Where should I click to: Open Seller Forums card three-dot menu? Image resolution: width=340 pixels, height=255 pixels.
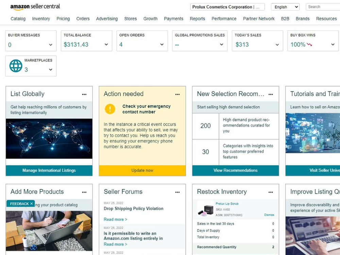(x=177, y=192)
